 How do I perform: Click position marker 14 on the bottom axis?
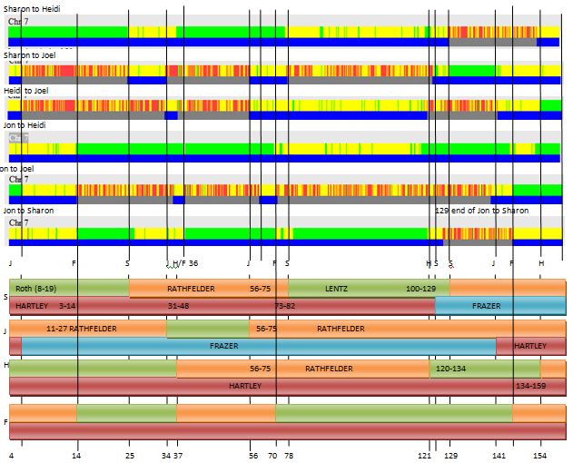tap(77, 456)
